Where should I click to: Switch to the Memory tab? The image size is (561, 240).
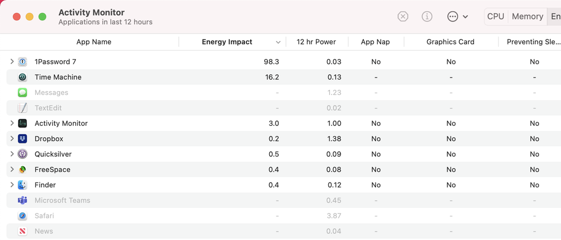pos(527,17)
